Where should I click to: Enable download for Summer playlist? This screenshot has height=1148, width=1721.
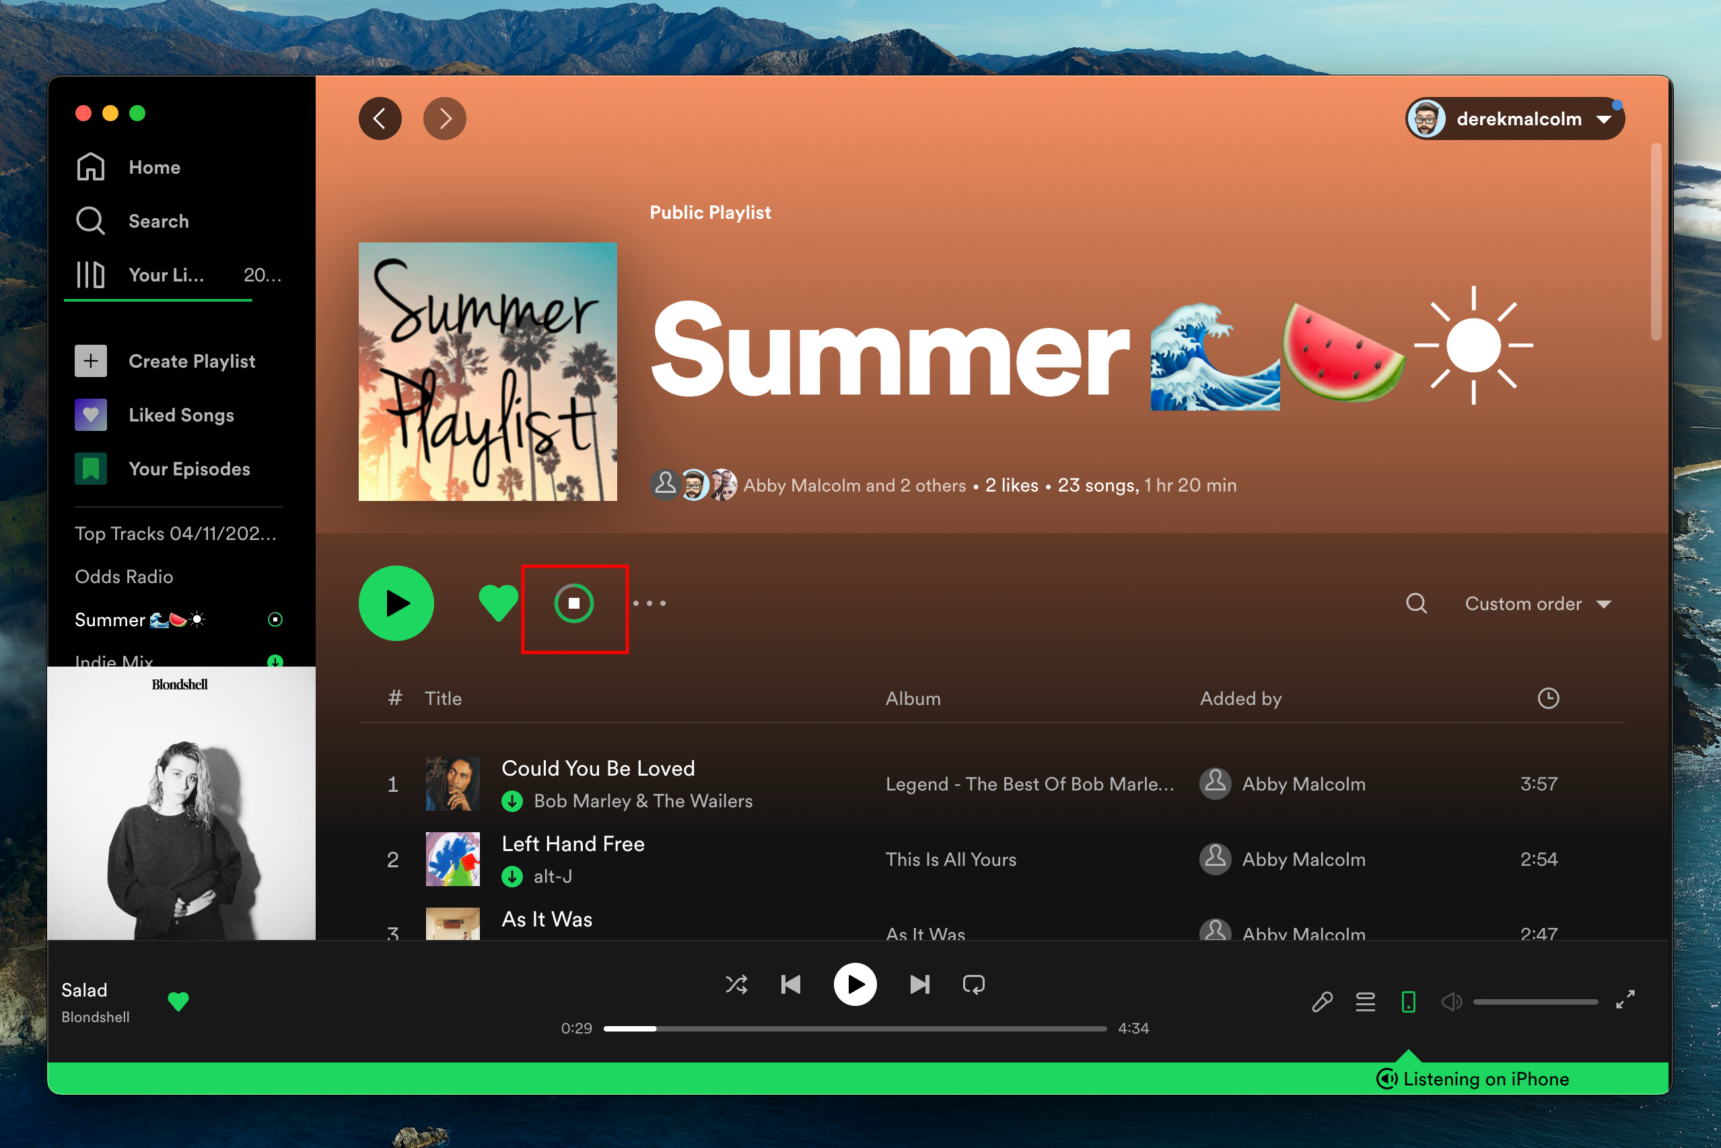point(573,603)
